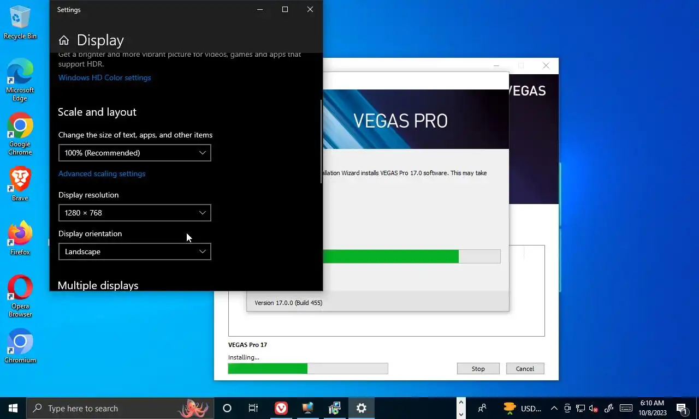Click the 'Scale and layout' heading
The height and width of the screenshot is (419, 699).
click(97, 112)
